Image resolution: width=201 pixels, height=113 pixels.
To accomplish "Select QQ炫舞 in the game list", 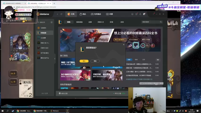I will coord(45,38).
